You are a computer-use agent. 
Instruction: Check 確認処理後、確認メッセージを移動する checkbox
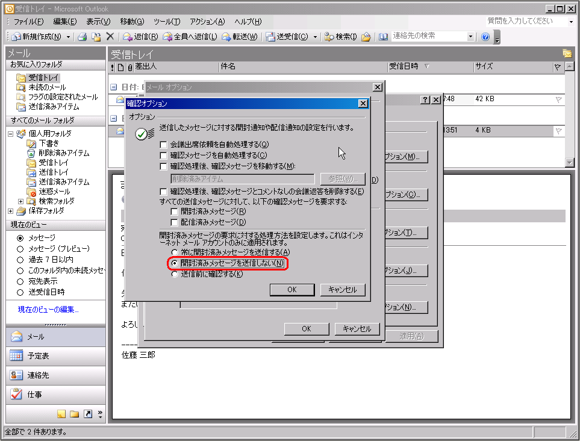point(163,166)
